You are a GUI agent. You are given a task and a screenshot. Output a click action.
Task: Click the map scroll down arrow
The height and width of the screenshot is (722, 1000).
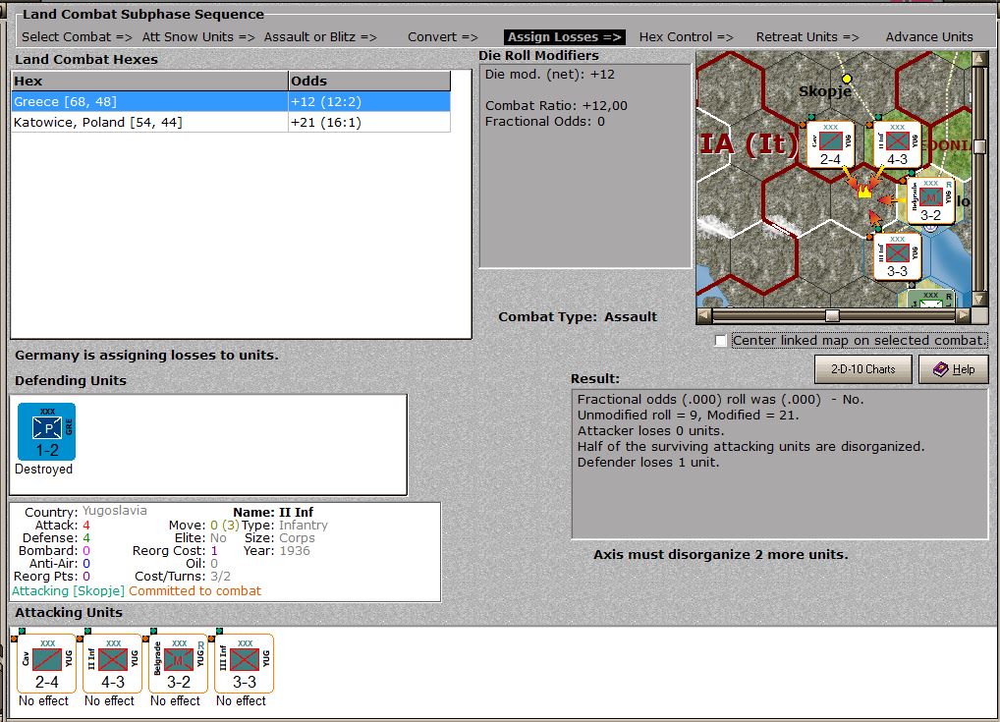pos(979,300)
